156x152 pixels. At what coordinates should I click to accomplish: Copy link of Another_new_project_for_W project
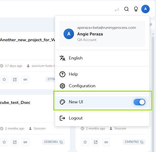(x=25, y=80)
